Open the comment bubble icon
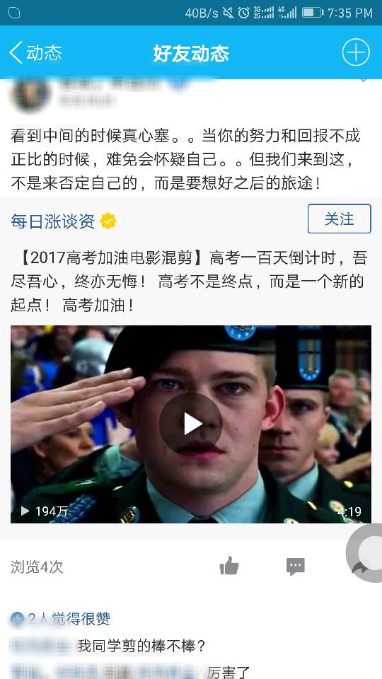Image resolution: width=382 pixels, height=679 pixels. tap(296, 567)
